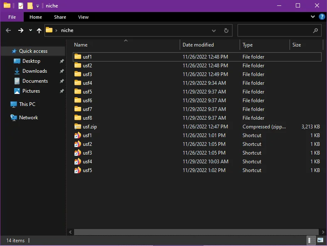Click the horizontal scrollbar left arrow
Screen dimensions: 327x246
(70, 232)
